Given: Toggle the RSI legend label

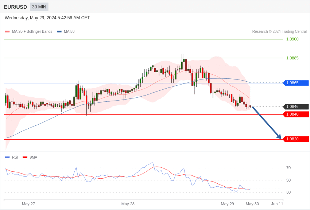Looking at the screenshot, I should (15, 157).
